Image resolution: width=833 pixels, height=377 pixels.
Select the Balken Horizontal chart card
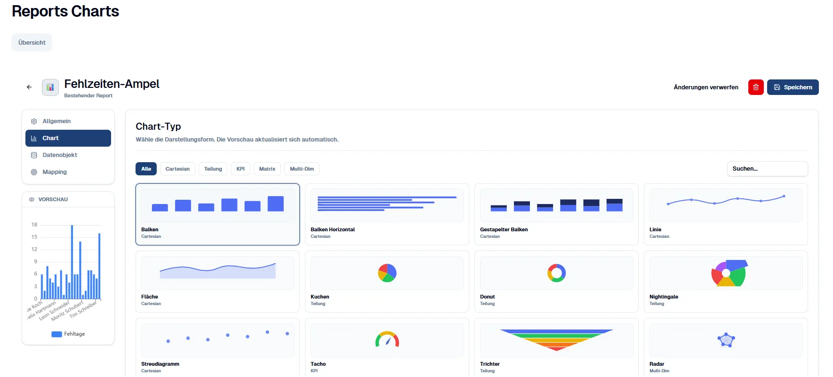[387, 214]
